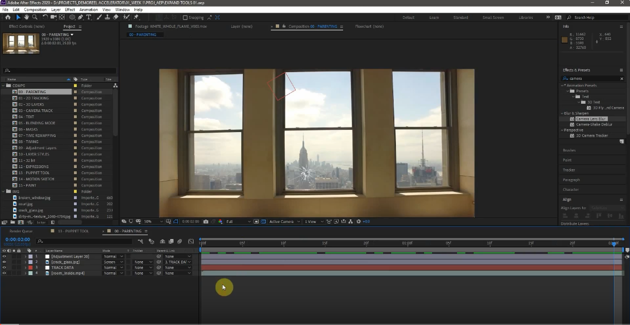This screenshot has height=325, width=630.
Task: Switch to the Effect Controls tab
Action: pyautogui.click(x=27, y=27)
